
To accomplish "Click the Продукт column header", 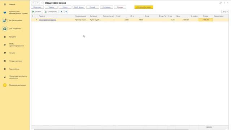I will click(56, 16).
